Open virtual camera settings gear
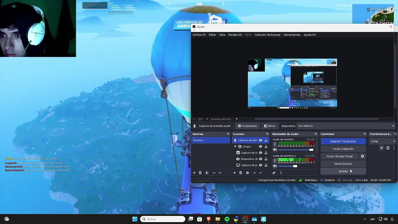Screen dimensions: 398x224 pos(362,156)
